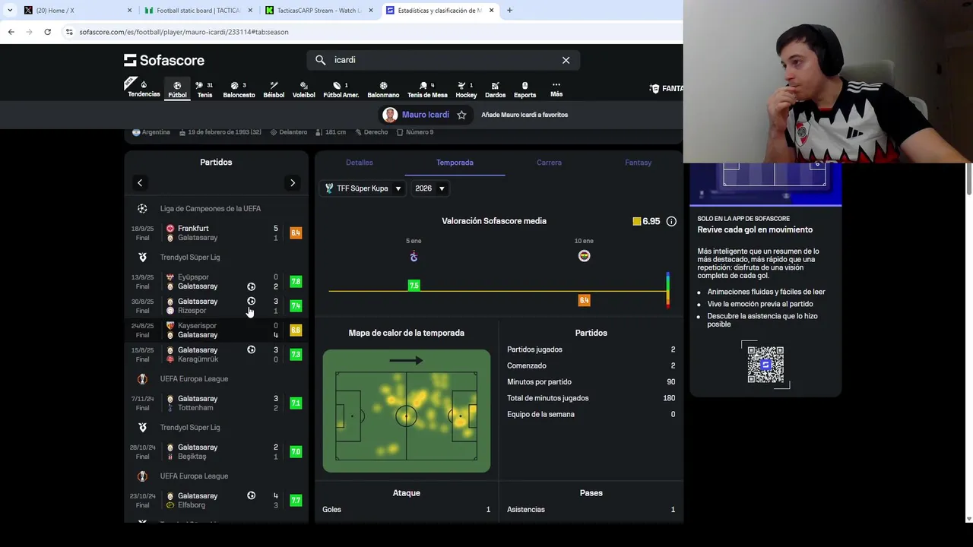This screenshot has height=547, width=973.
Task: Open Galatasaray vs Beşiktaş match
Action: click(216, 452)
